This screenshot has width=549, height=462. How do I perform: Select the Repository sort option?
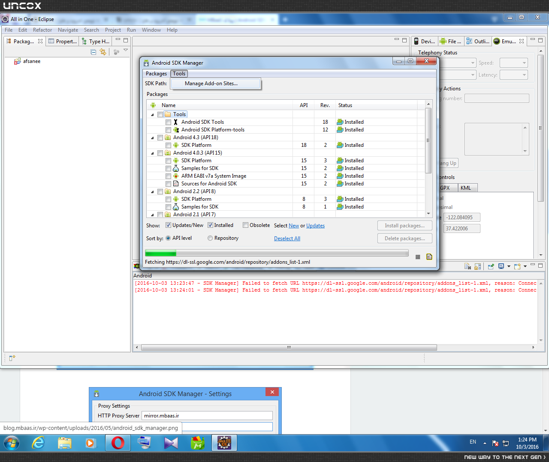pyautogui.click(x=210, y=238)
